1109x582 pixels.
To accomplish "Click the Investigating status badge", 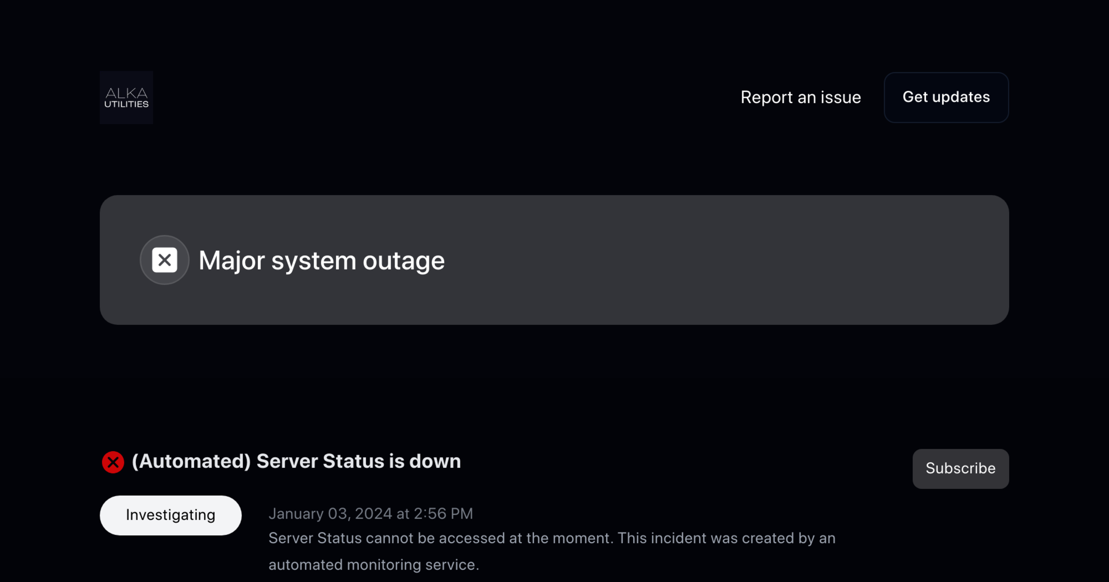I will (x=170, y=515).
